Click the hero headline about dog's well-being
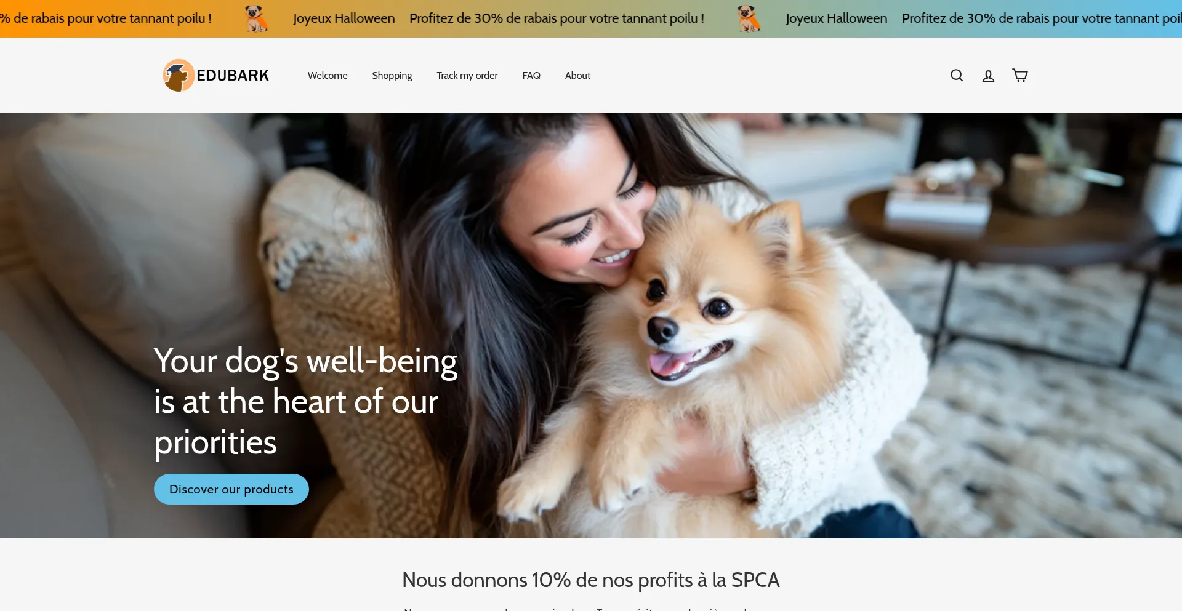The height and width of the screenshot is (611, 1182). pyautogui.click(x=306, y=401)
